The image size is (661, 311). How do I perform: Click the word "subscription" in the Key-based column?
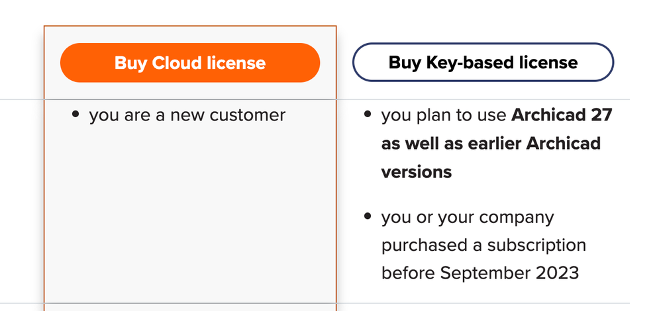(x=536, y=245)
